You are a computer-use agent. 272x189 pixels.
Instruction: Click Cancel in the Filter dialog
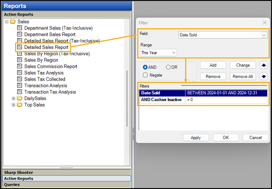(x=255, y=138)
